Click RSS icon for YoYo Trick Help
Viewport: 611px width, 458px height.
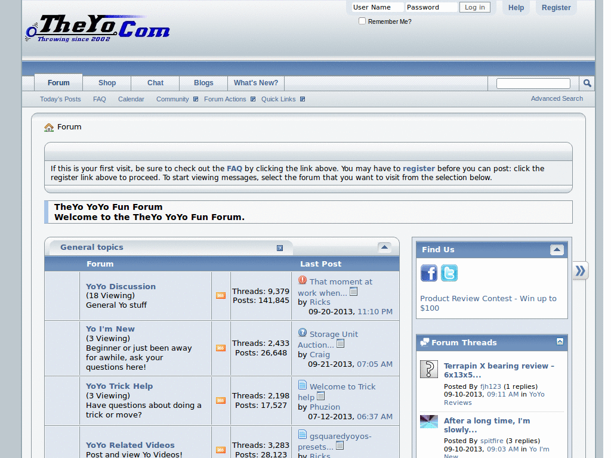(x=221, y=400)
